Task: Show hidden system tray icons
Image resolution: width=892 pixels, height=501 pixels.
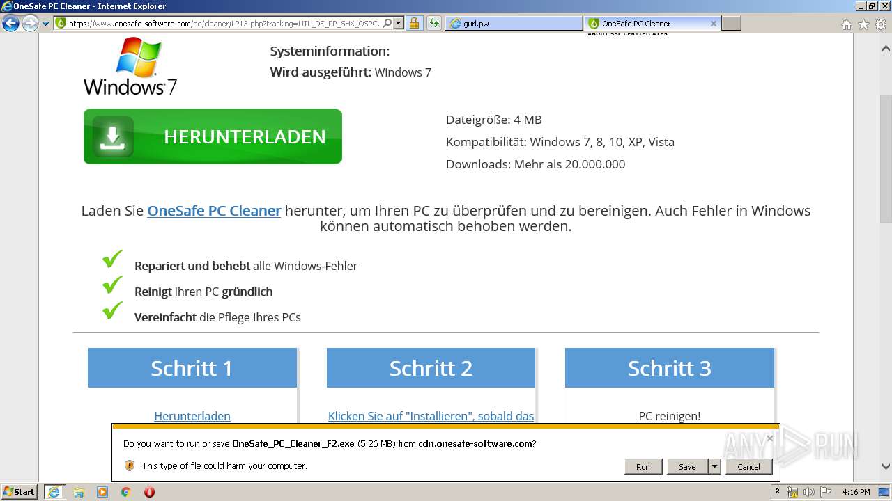Action: 778,492
